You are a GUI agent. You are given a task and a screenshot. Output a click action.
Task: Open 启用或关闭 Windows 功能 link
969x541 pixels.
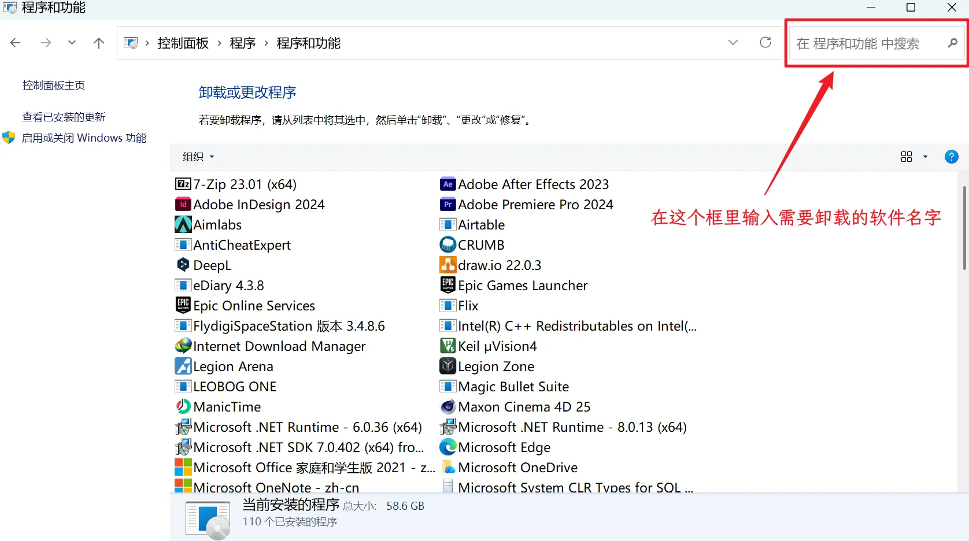[x=84, y=138]
